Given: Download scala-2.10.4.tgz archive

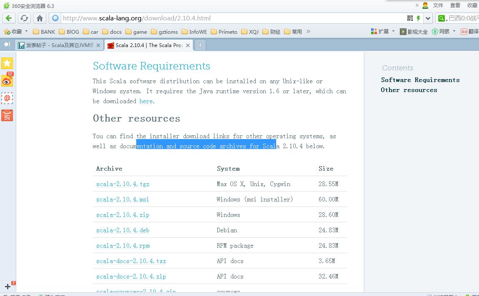Looking at the screenshot, I should click(123, 184).
